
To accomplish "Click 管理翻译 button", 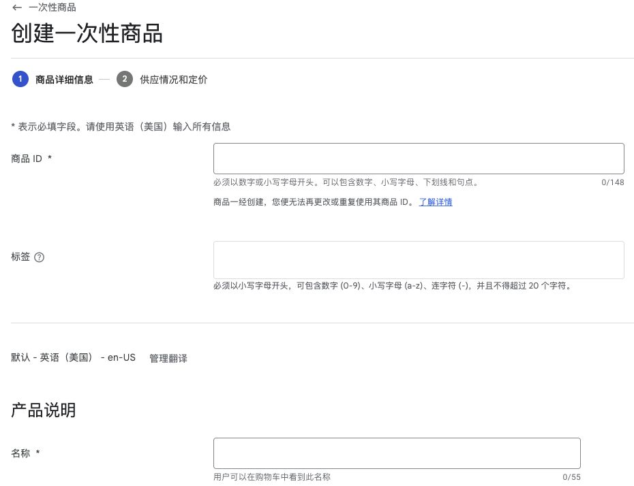I will click(168, 358).
